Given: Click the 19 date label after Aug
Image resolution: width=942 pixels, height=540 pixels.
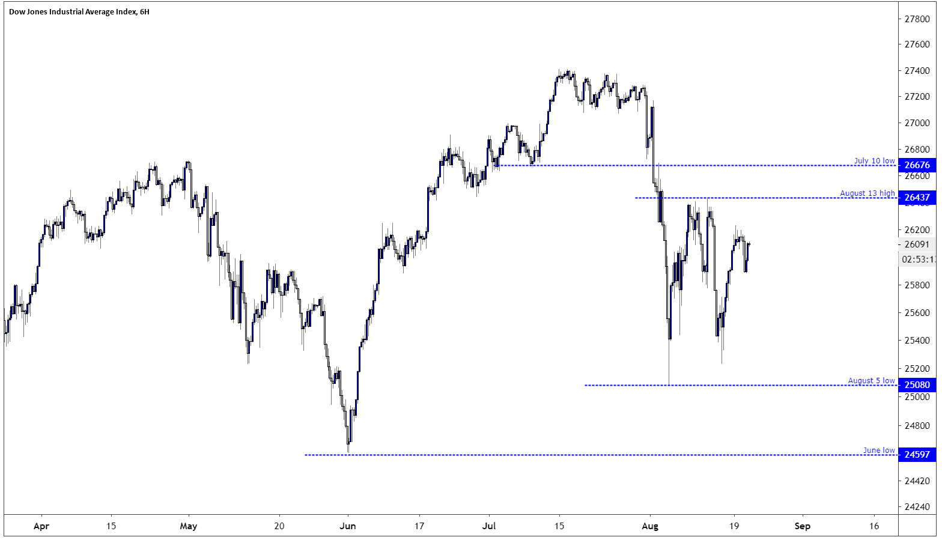Looking at the screenshot, I should pos(734,526).
